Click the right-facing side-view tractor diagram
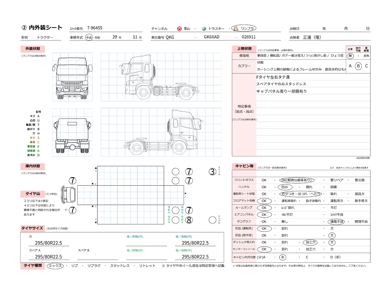Screen dimensions: 391x293 tap(161, 132)
